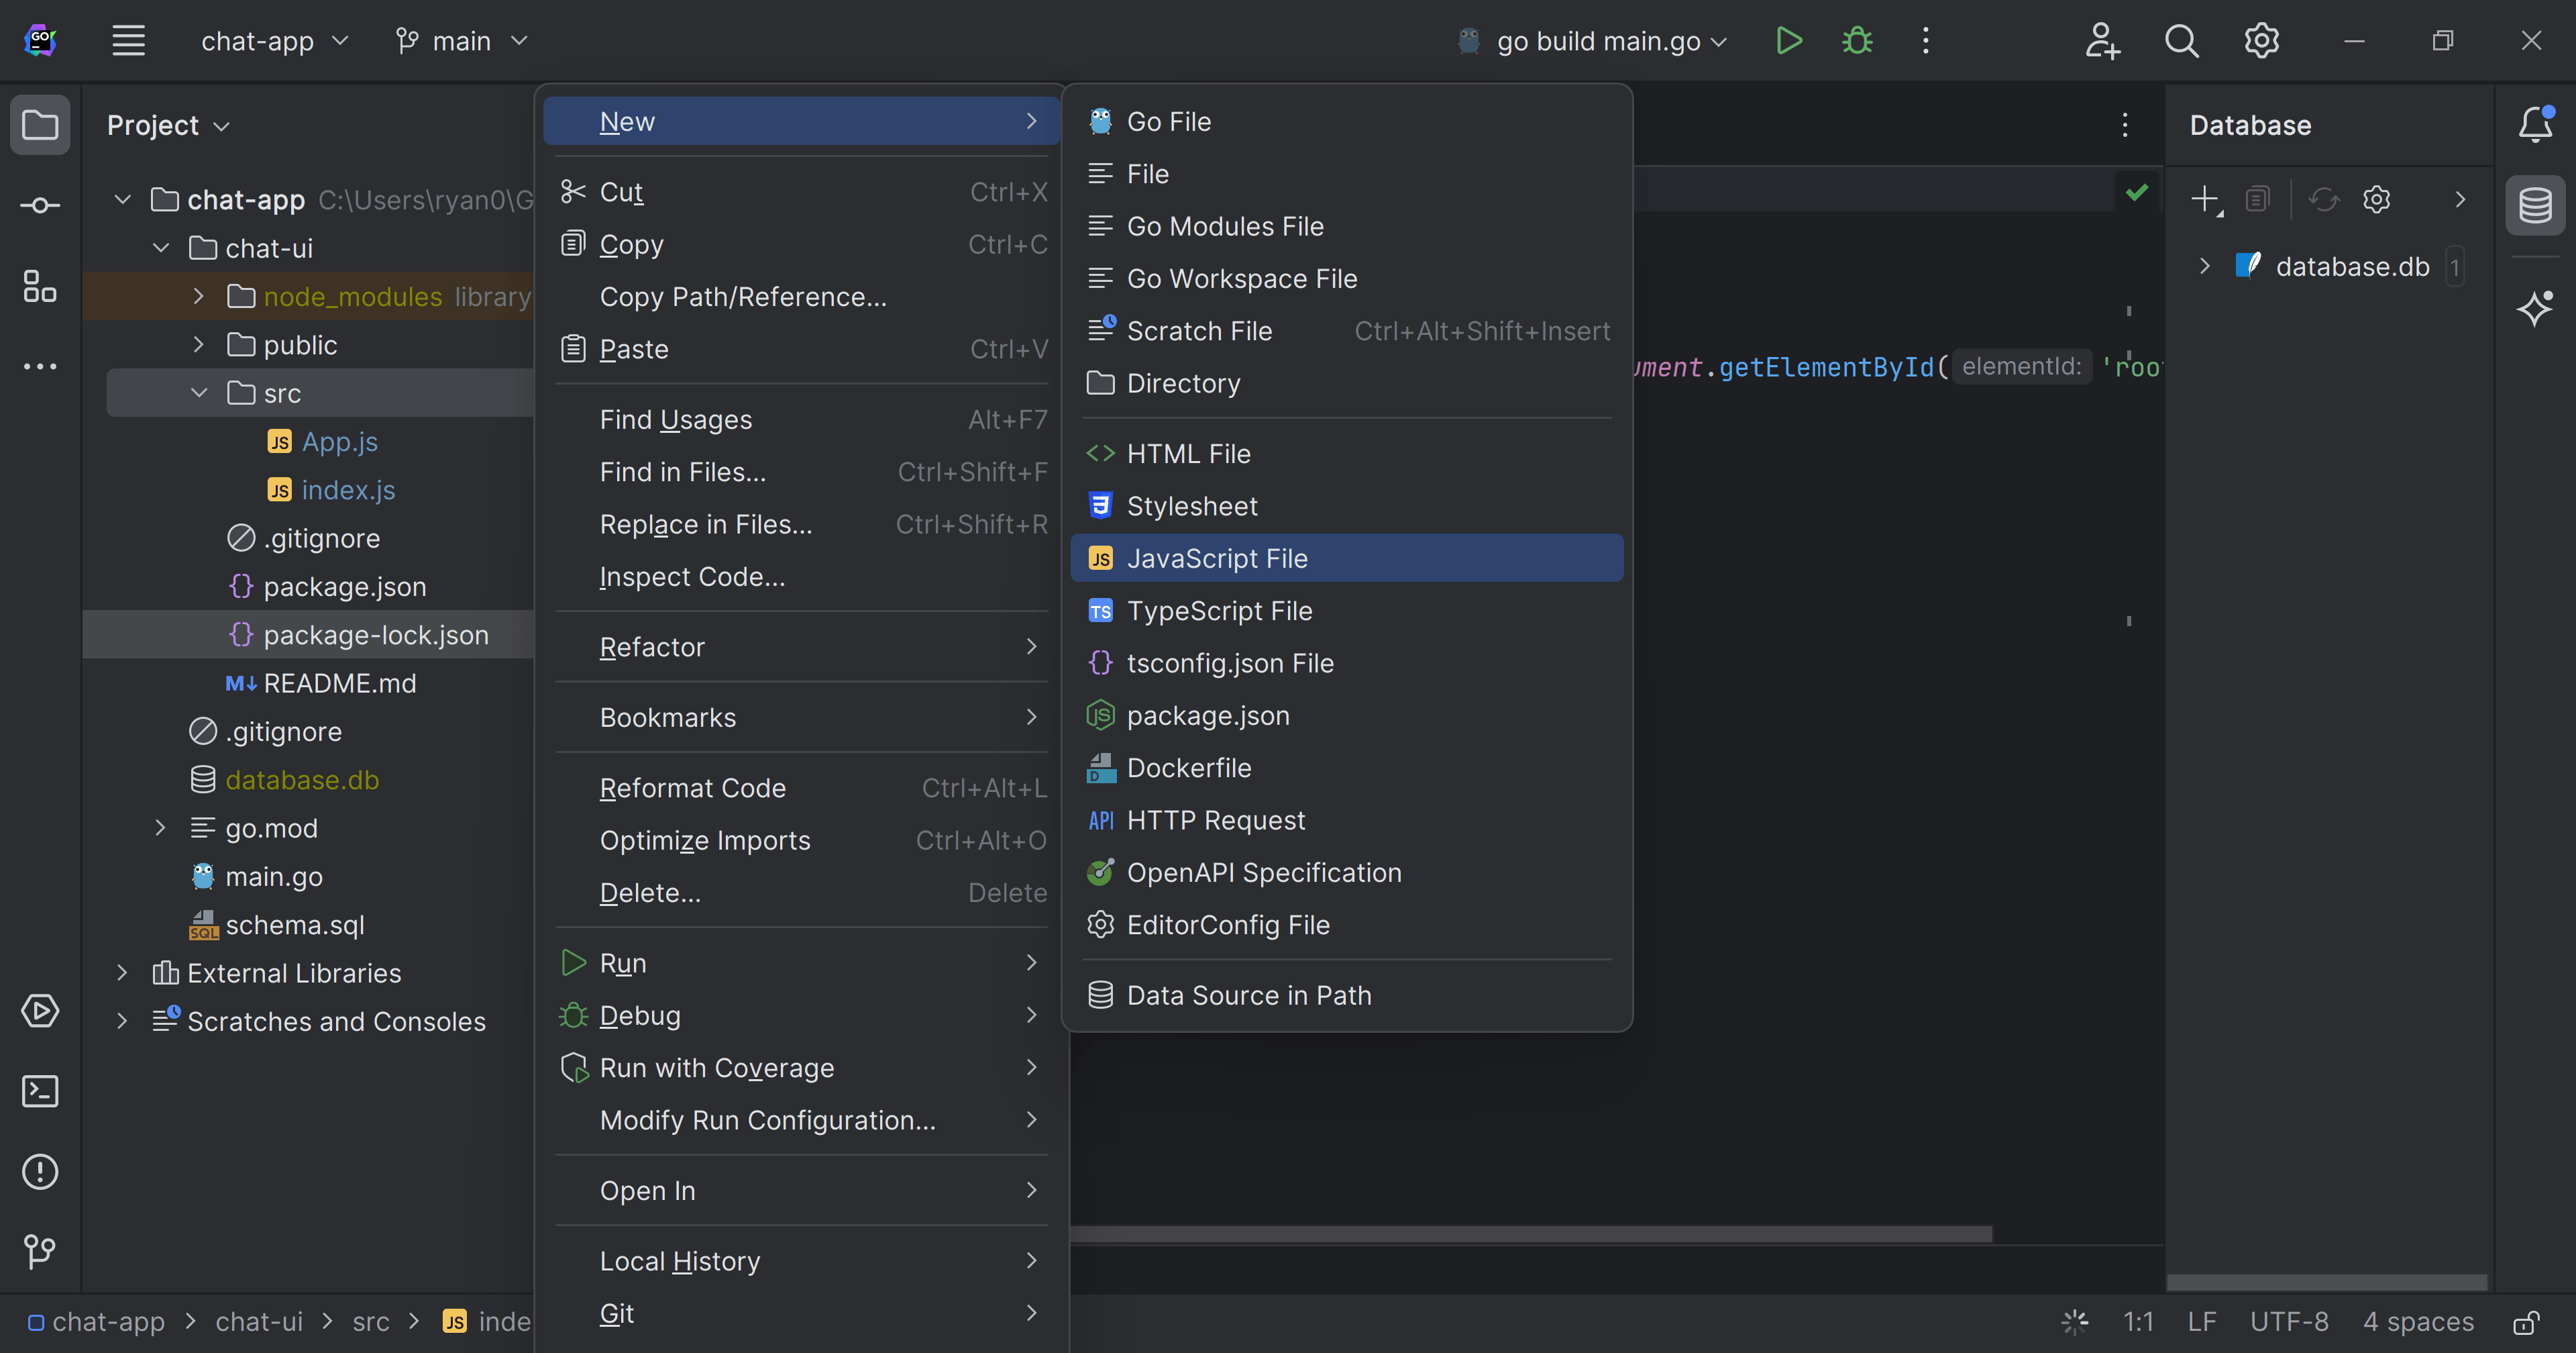2576x1353 pixels.
Task: Start debugging with the bug icon
Action: point(1856,41)
